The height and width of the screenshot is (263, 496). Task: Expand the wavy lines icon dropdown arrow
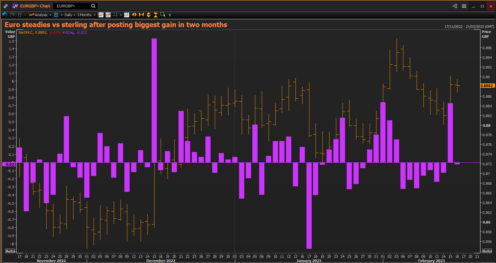[62, 15]
